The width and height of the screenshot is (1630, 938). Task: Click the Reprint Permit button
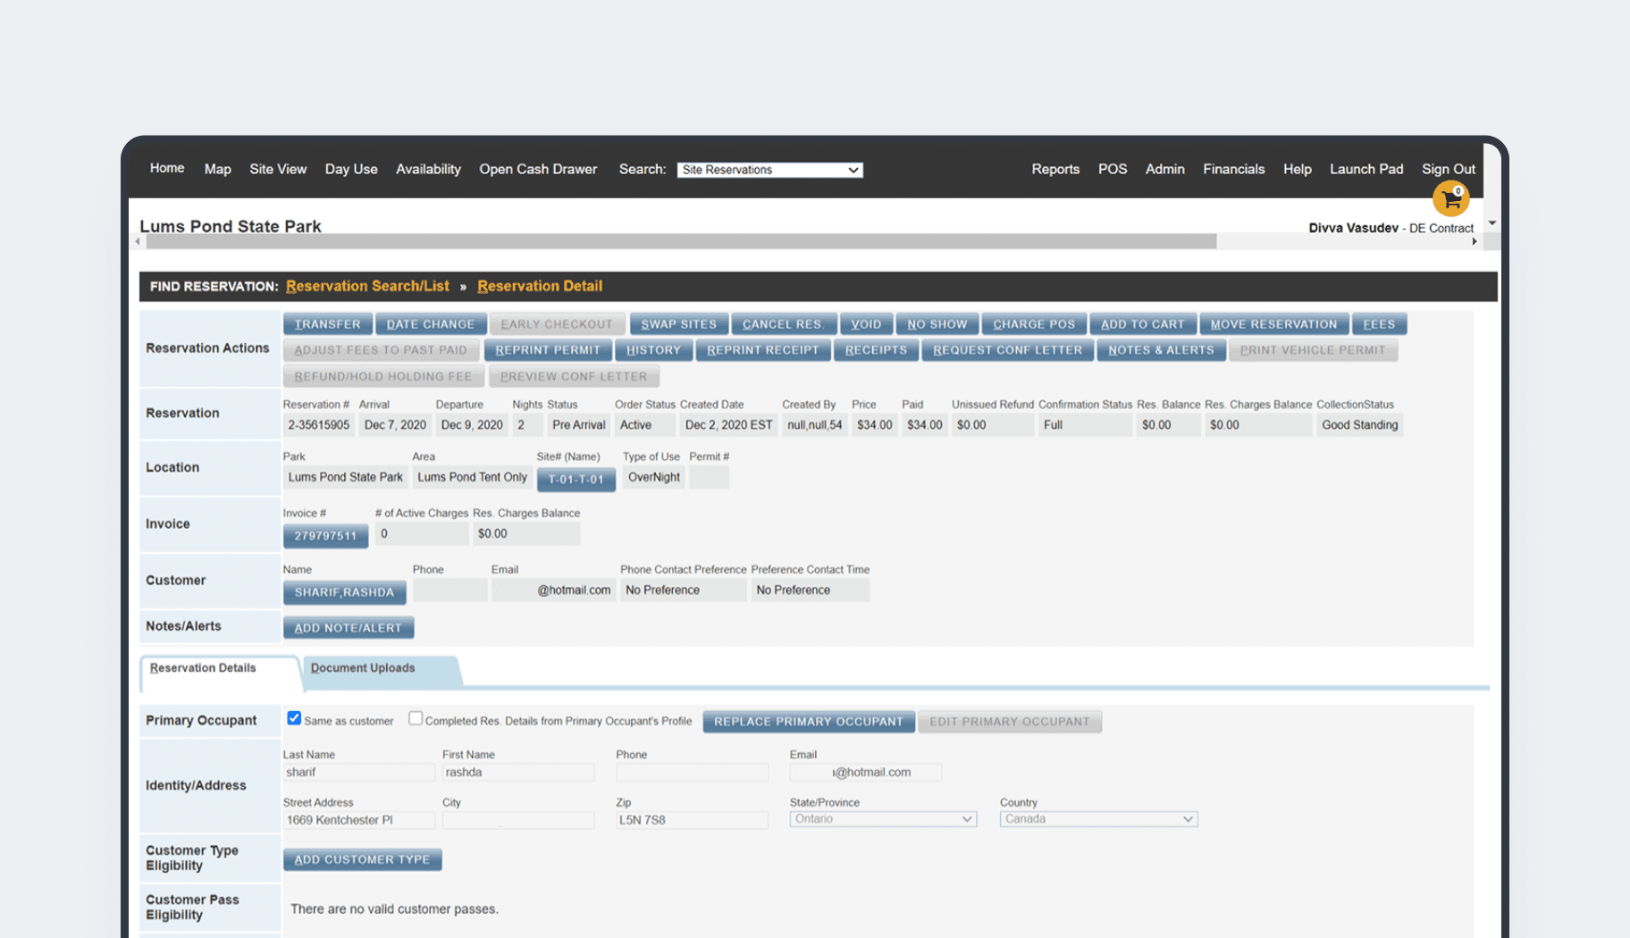548,350
